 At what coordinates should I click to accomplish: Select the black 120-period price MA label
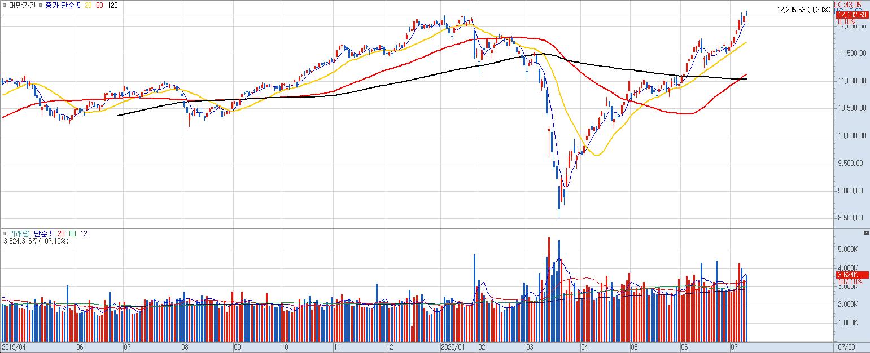[x=112, y=5]
